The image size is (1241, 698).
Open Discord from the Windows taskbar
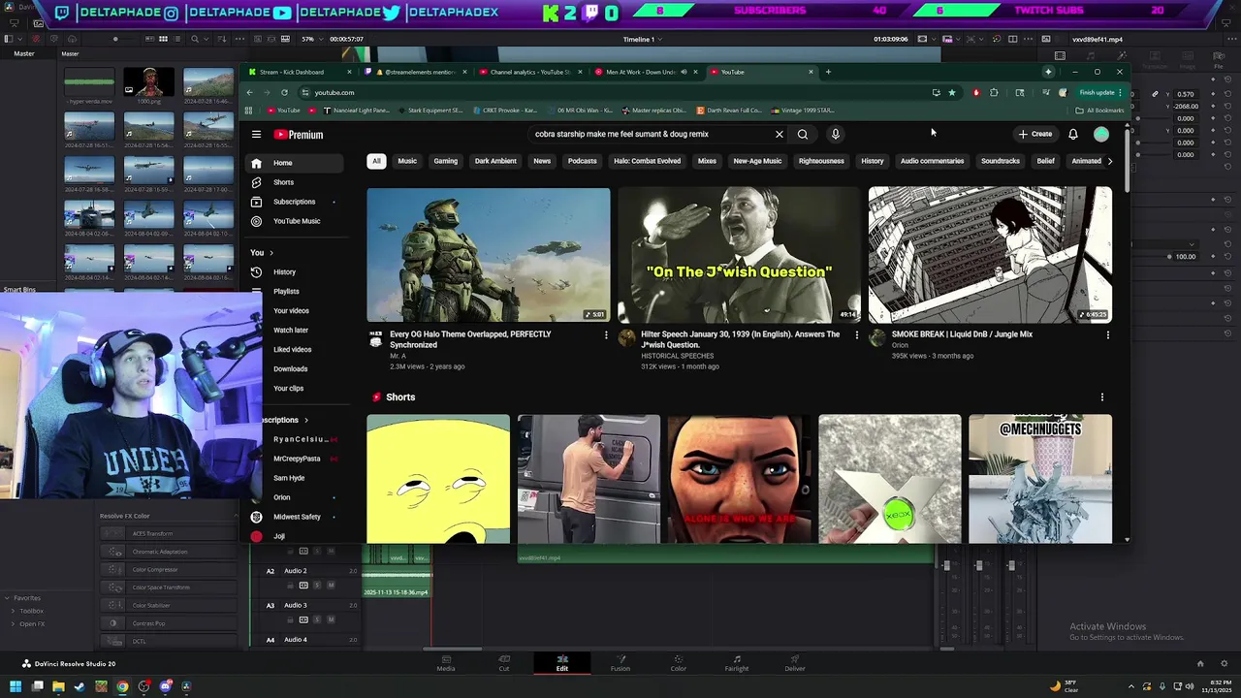tap(165, 686)
